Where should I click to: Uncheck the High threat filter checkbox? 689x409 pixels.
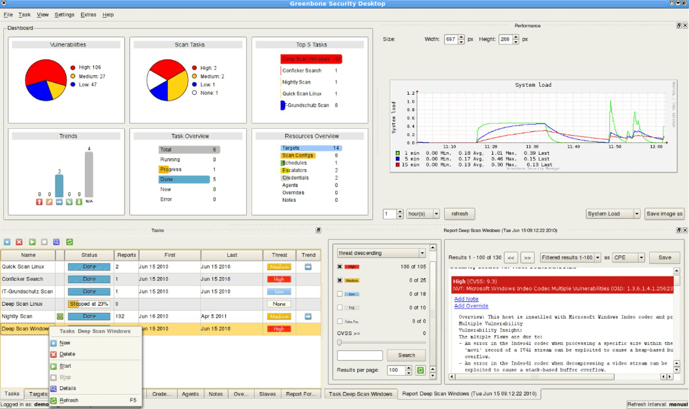pyautogui.click(x=340, y=267)
